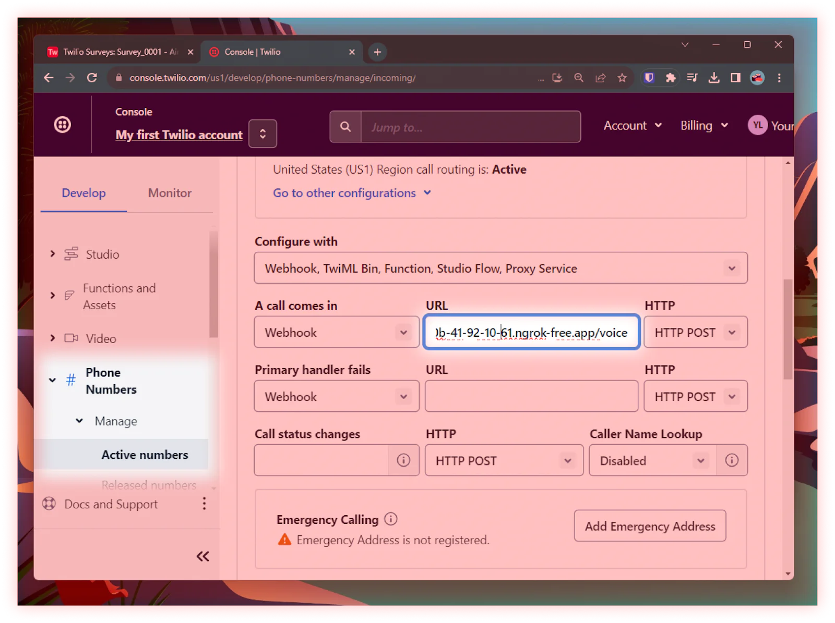This screenshot has height=623, width=835.
Task: Click the Twilio home logo icon
Action: click(63, 125)
